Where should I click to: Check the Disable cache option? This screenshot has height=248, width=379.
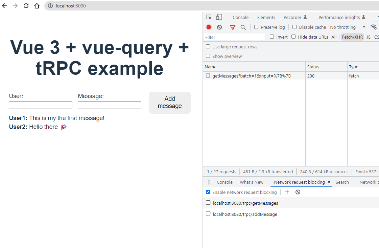point(294,27)
